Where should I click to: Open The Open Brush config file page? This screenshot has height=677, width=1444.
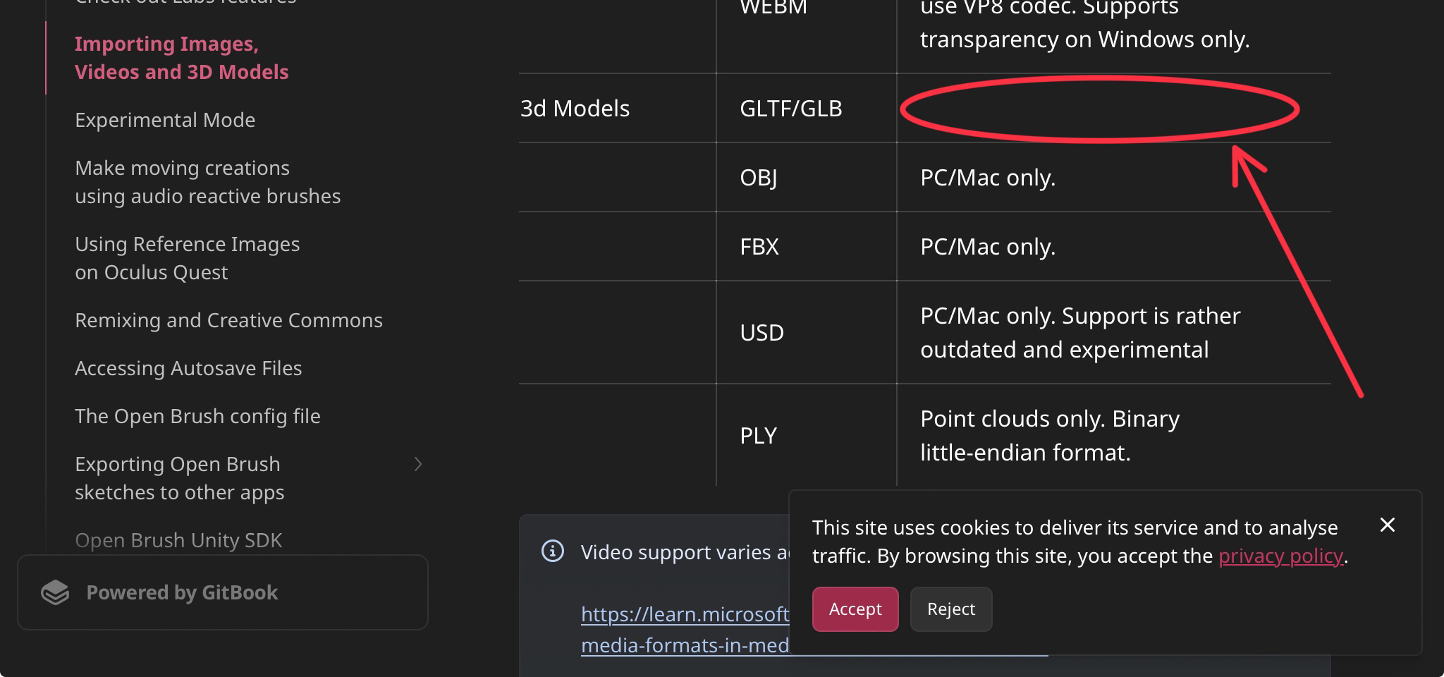point(197,416)
